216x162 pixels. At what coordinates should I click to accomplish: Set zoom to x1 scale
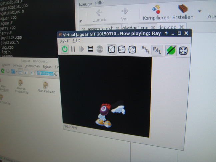pyautogui.click(x=111, y=49)
